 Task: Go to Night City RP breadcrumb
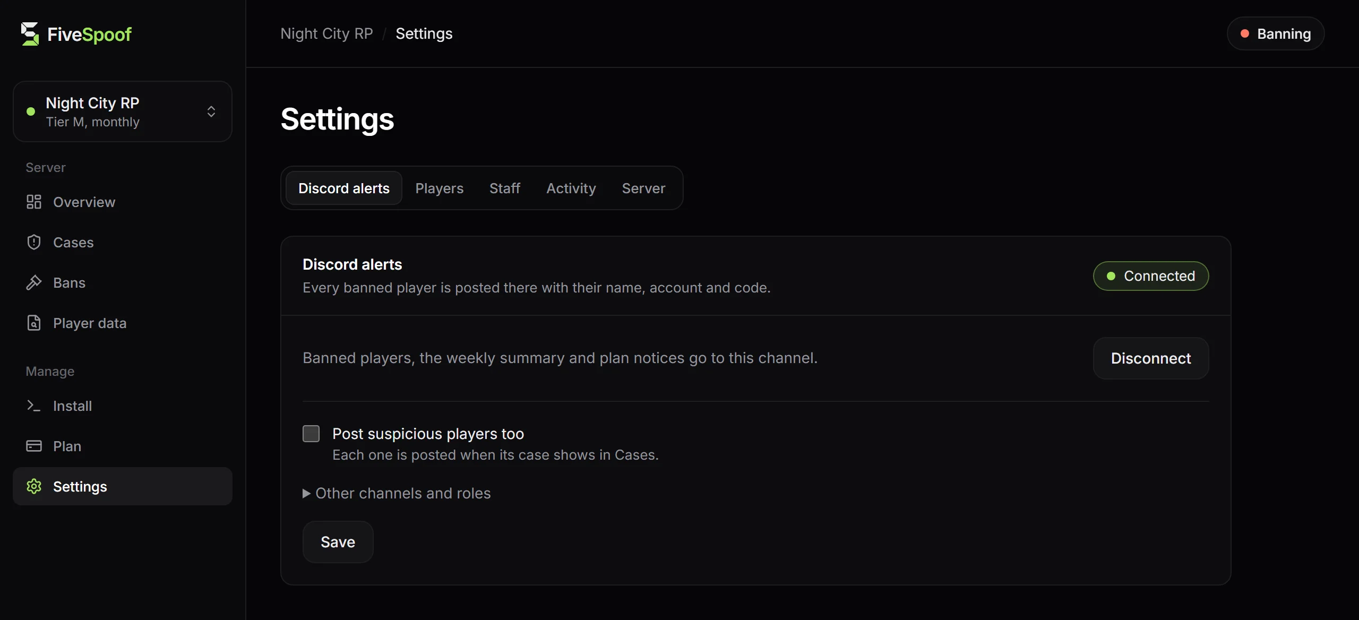click(x=326, y=33)
